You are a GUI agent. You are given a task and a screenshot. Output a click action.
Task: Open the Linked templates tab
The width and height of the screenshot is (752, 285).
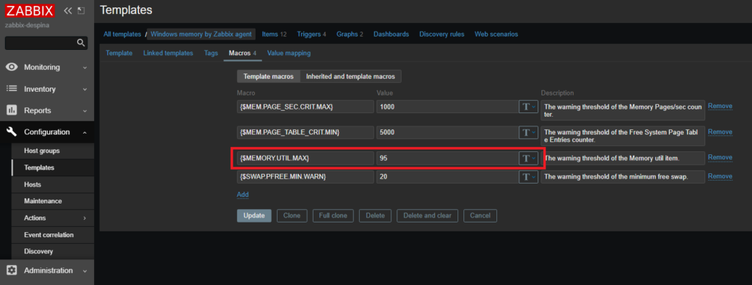[168, 54]
